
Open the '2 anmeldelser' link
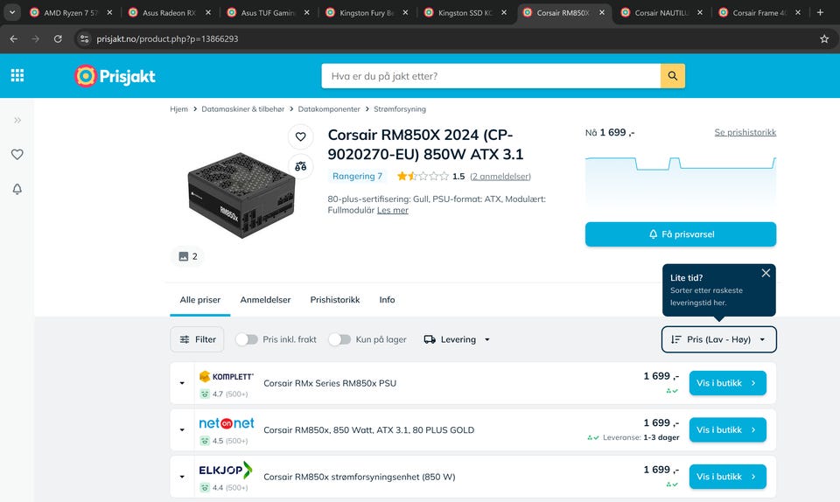500,176
